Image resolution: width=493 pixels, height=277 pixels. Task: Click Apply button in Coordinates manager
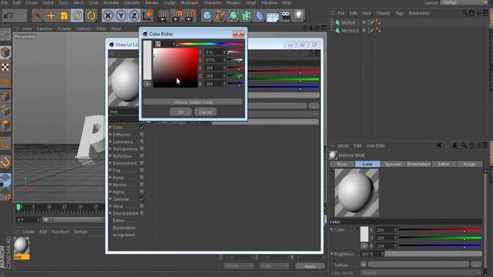310,266
